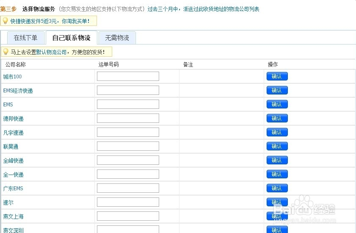Select the 广东EMS tracking number field
Screen dimensions: 356x233
[x=128, y=188]
